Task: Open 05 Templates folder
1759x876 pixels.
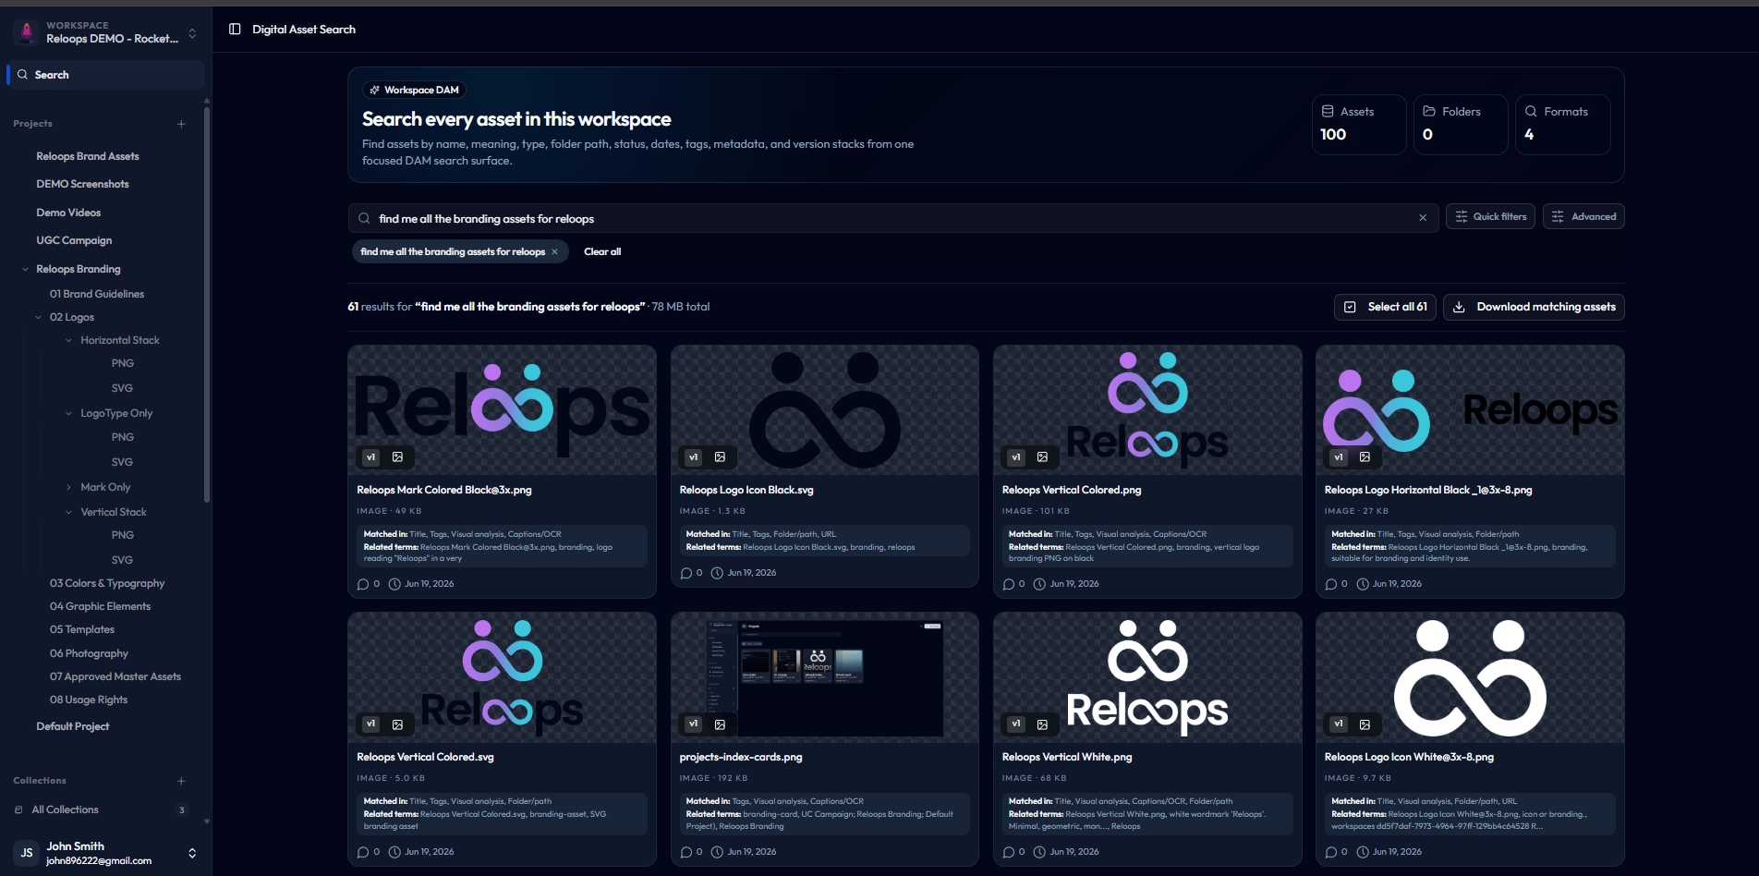Action: [x=82, y=629]
